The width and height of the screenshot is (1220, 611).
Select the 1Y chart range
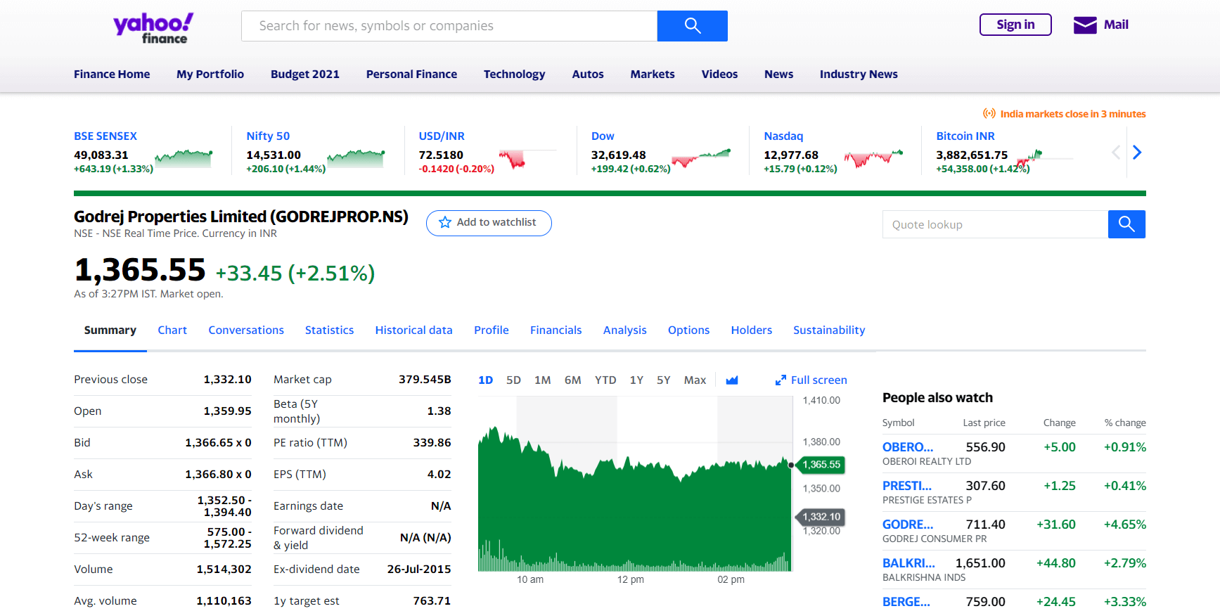(x=636, y=380)
